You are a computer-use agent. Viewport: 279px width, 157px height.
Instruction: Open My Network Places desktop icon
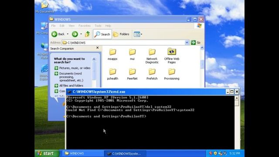43,51
